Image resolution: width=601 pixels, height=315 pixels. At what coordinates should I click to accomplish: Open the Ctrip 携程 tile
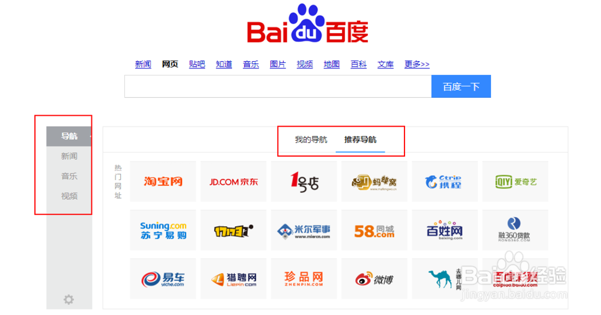445,181
